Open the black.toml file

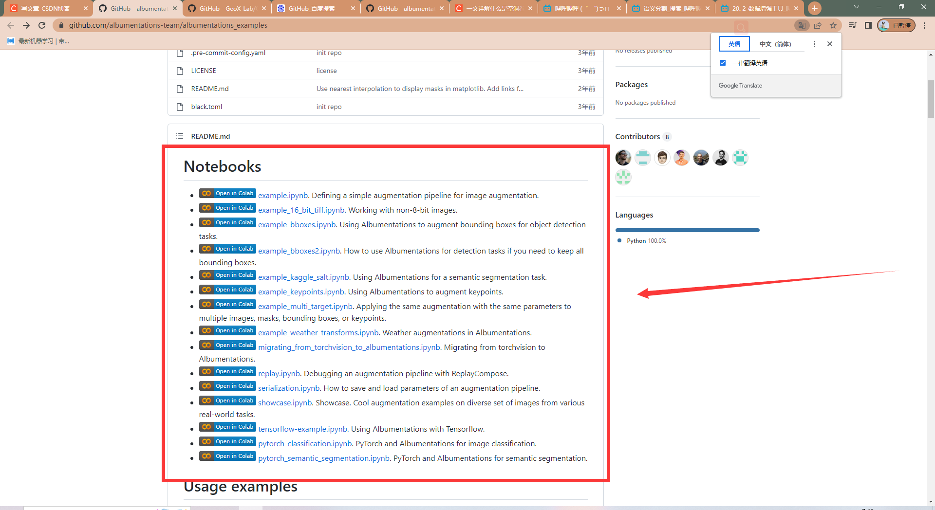tap(206, 107)
